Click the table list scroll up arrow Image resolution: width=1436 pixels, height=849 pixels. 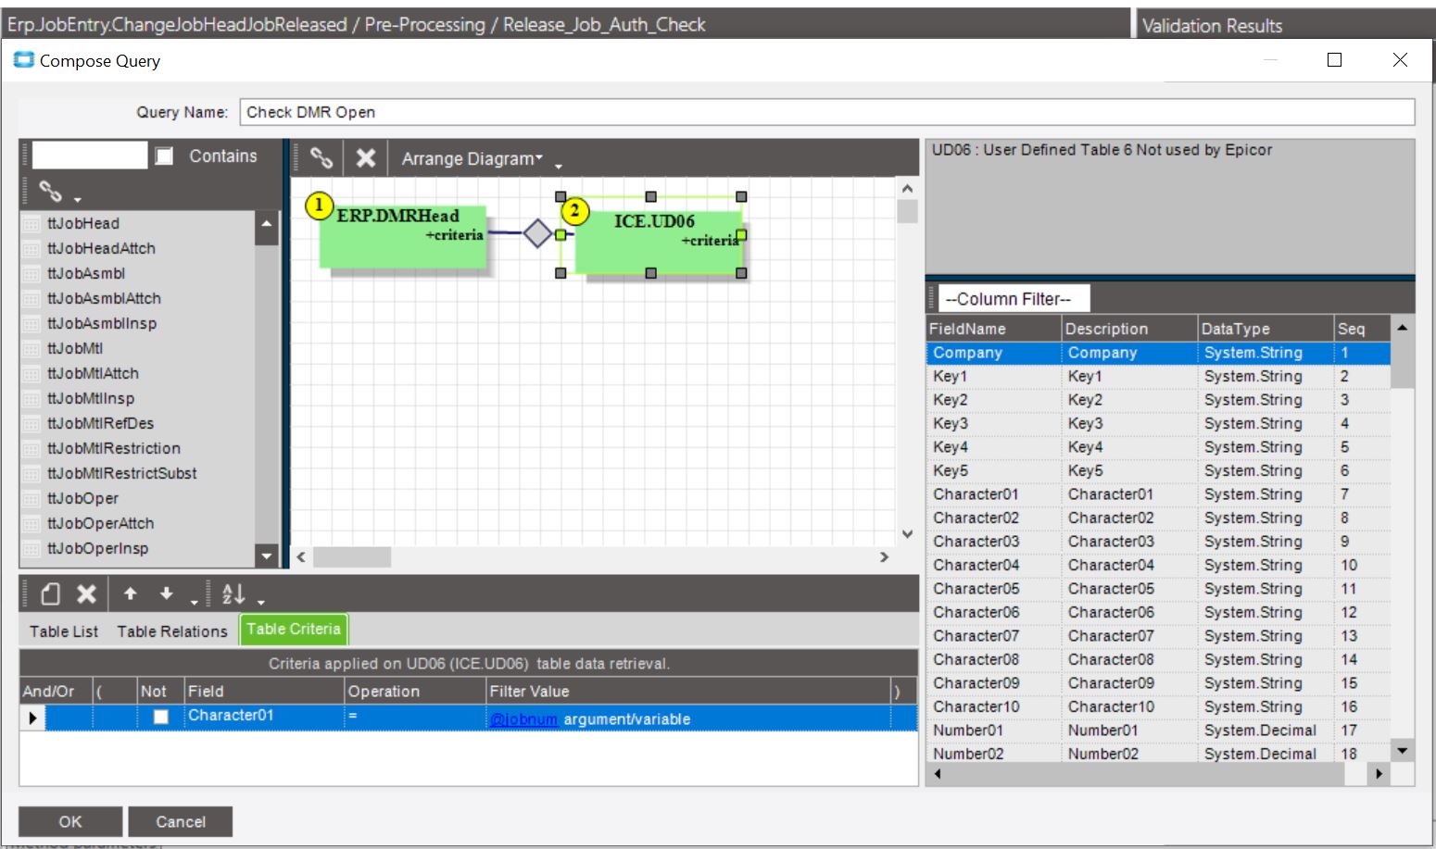point(267,224)
